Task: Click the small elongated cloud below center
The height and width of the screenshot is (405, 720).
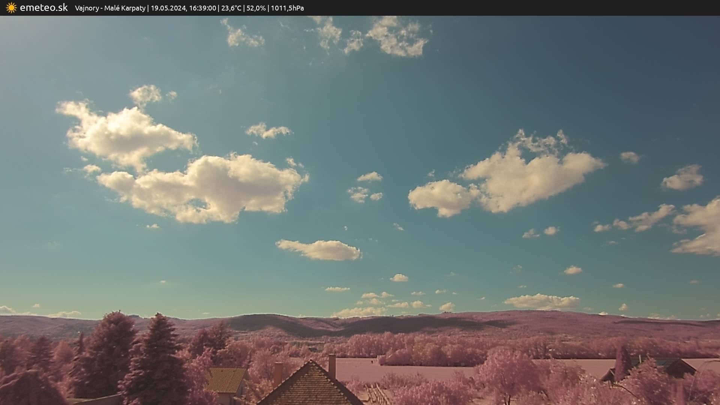Action: pyautogui.click(x=319, y=250)
